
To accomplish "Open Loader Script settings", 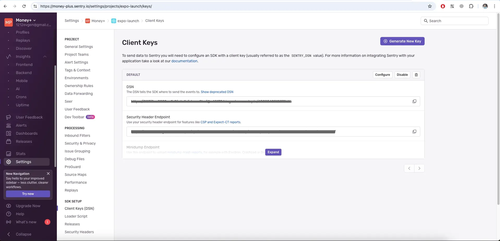I will [x=76, y=216].
